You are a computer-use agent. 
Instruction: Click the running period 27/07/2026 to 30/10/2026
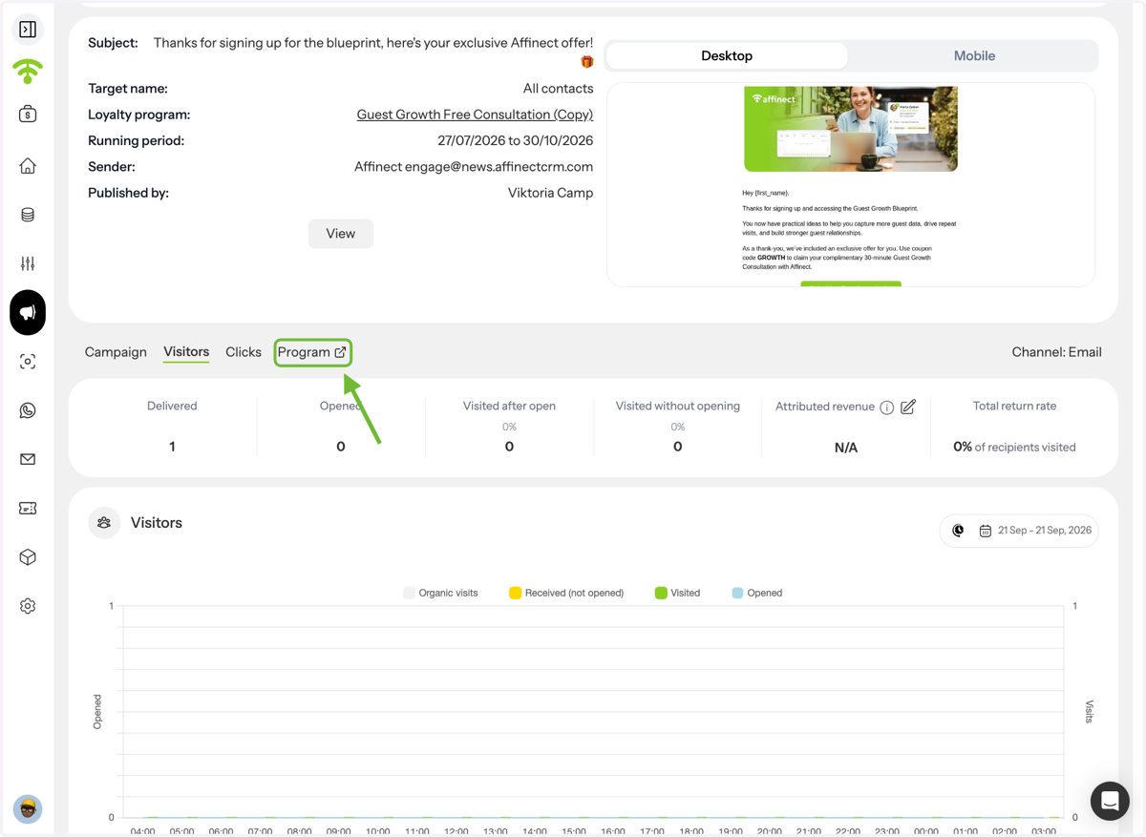(x=515, y=140)
